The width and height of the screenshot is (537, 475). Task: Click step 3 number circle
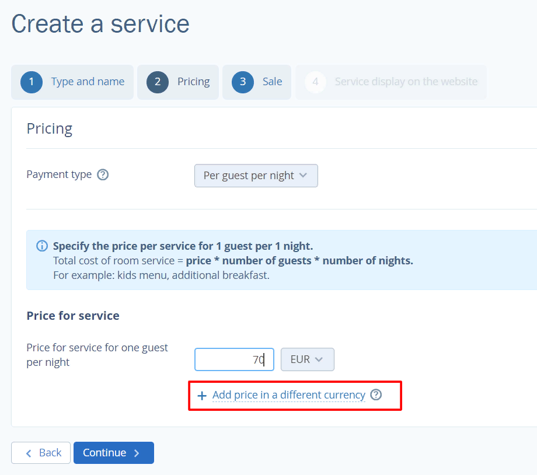(x=243, y=82)
